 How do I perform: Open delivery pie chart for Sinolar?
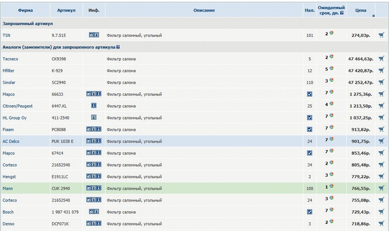click(x=331, y=80)
